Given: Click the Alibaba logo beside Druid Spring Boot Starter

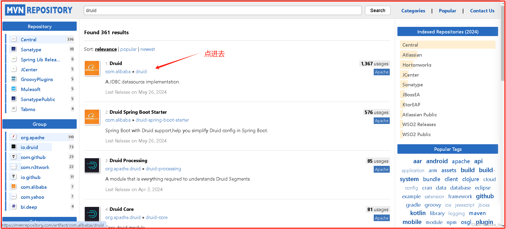Looking at the screenshot, I should coord(92,117).
